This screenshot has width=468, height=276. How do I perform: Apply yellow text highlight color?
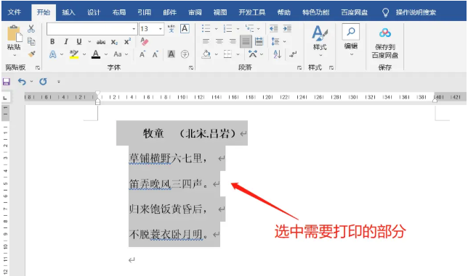click(x=73, y=54)
